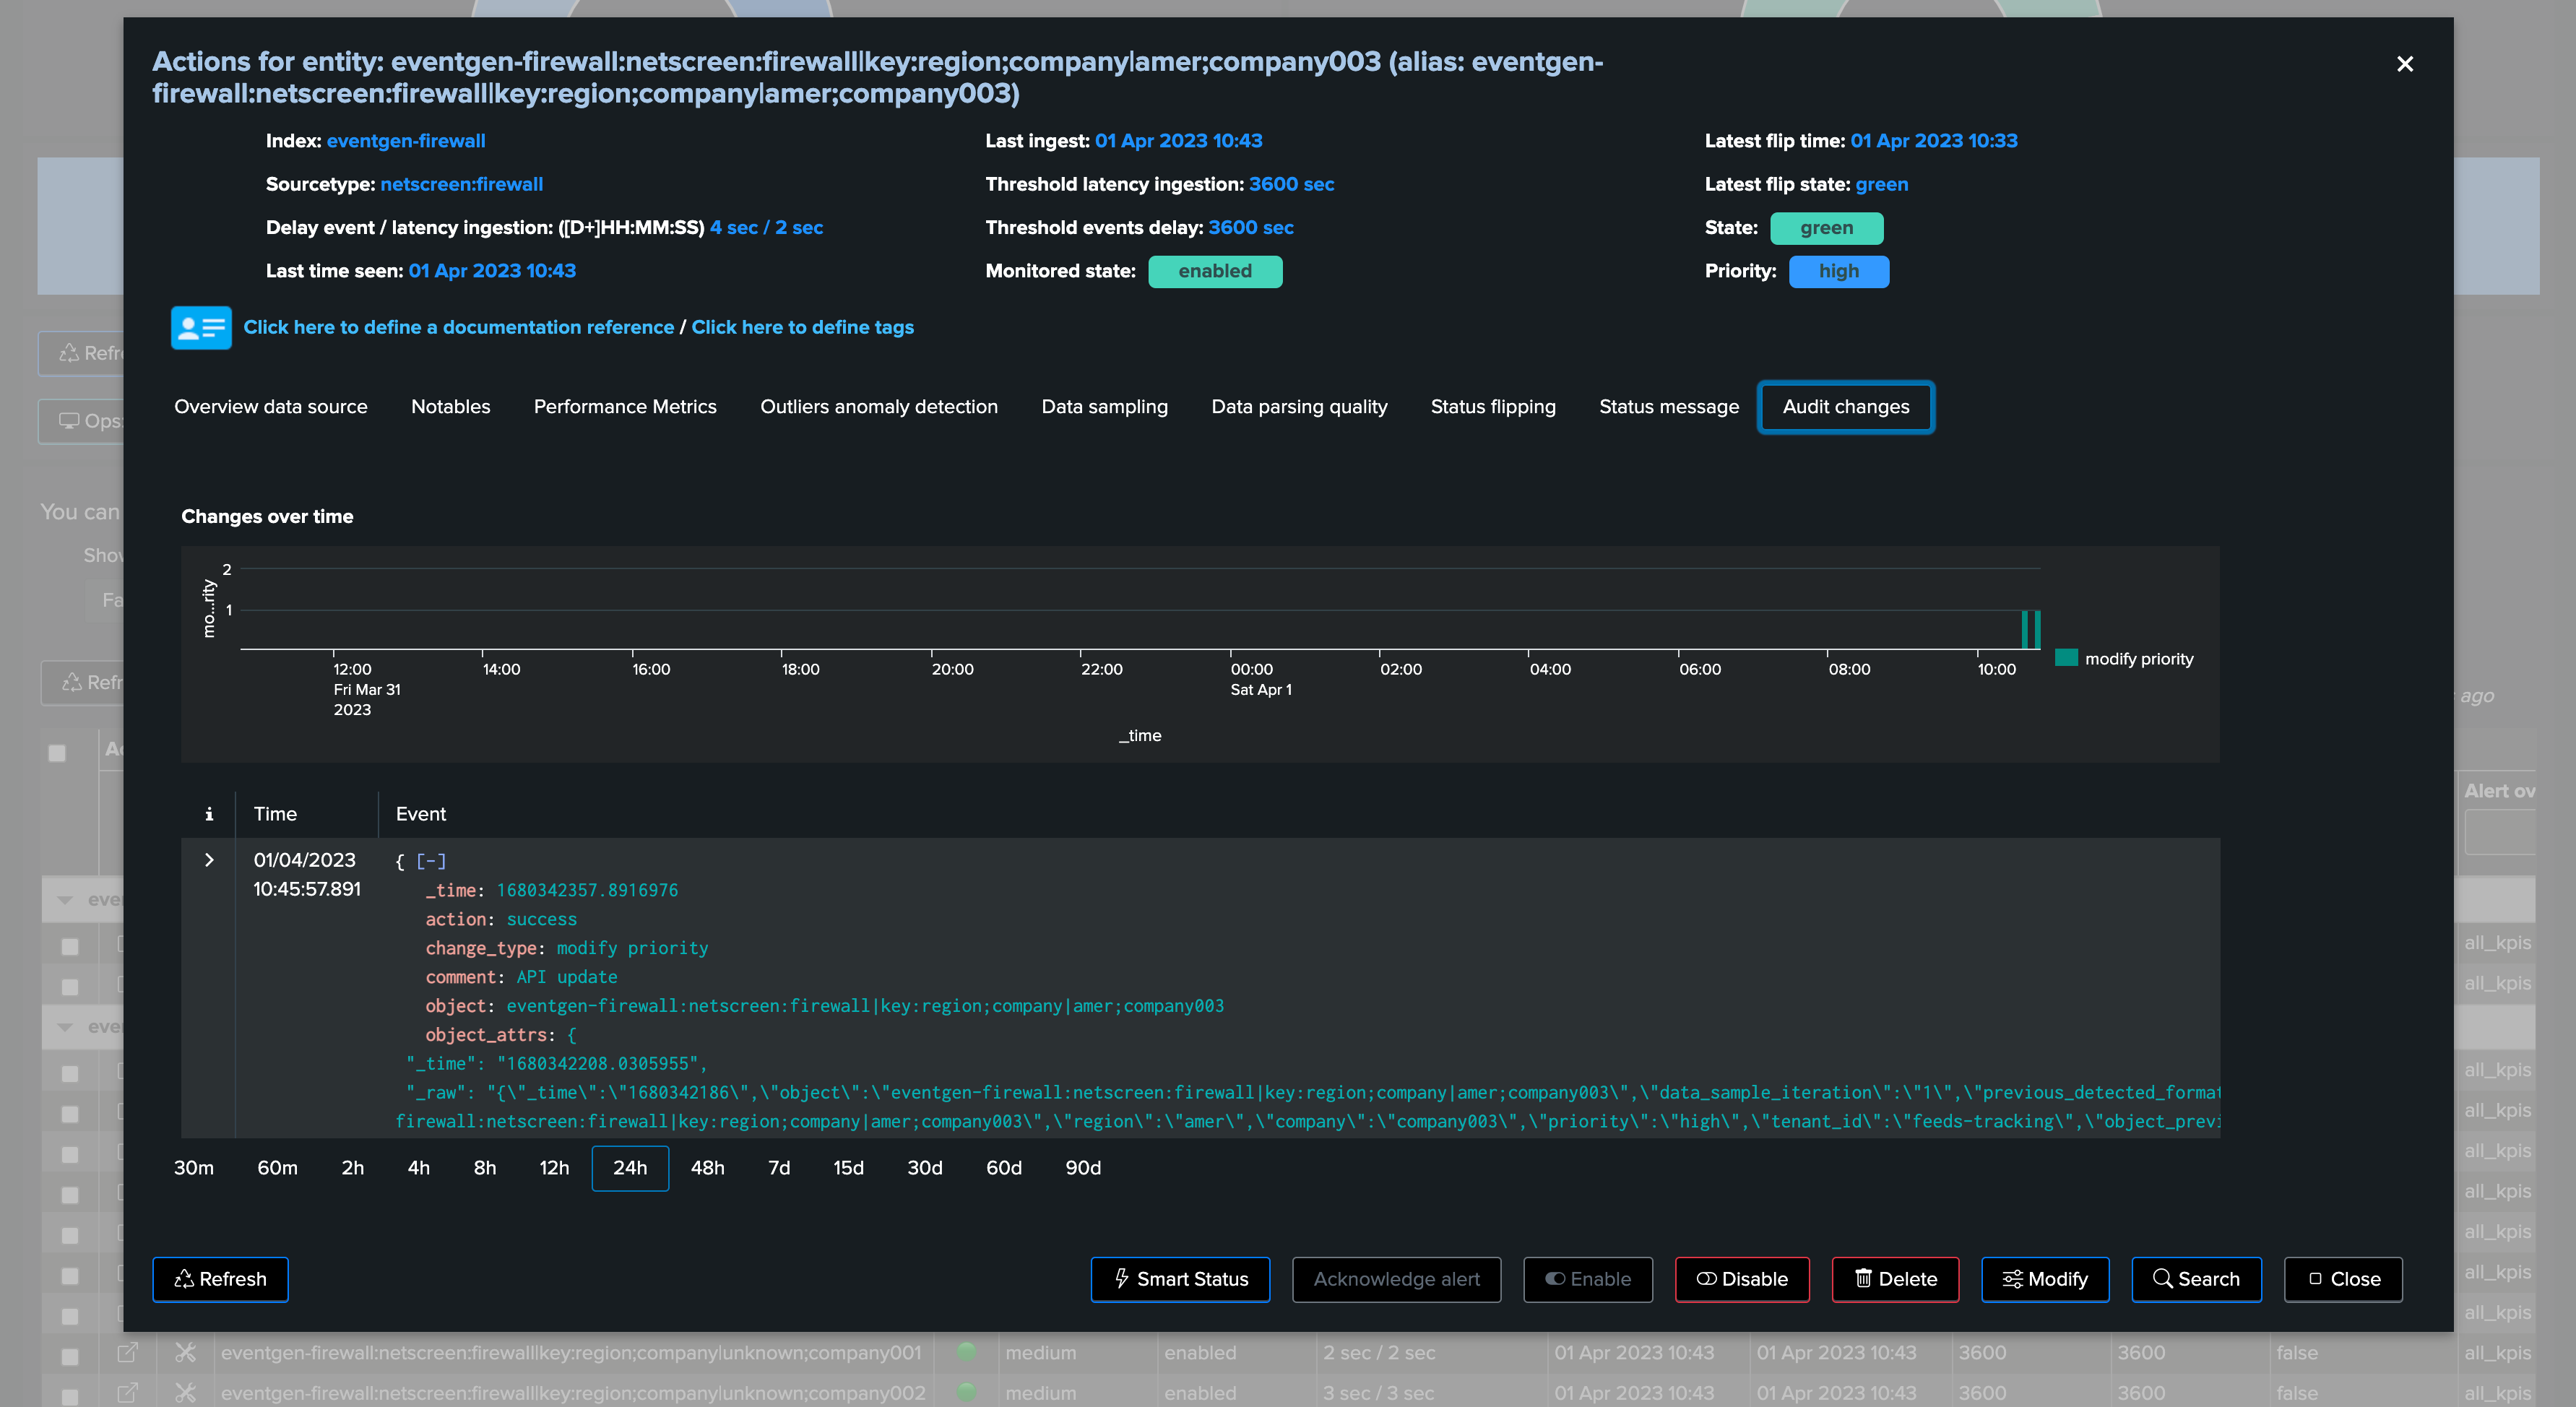The width and height of the screenshot is (2576, 1407).
Task: Switch time range to 7d
Action: coord(779,1168)
